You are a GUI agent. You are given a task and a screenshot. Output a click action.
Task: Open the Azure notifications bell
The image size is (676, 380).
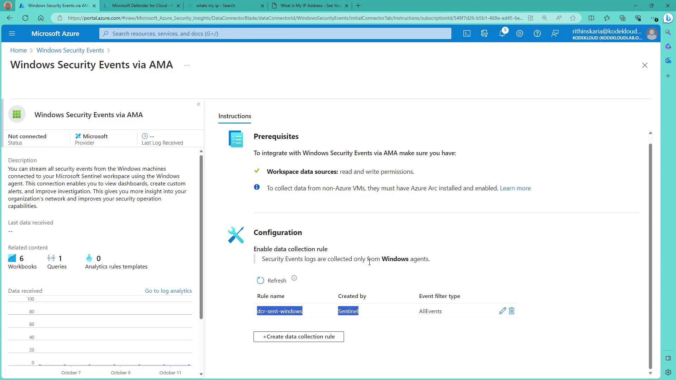(502, 34)
